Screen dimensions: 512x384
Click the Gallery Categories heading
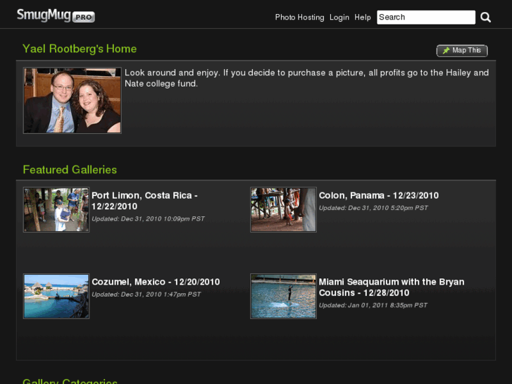coord(70,380)
